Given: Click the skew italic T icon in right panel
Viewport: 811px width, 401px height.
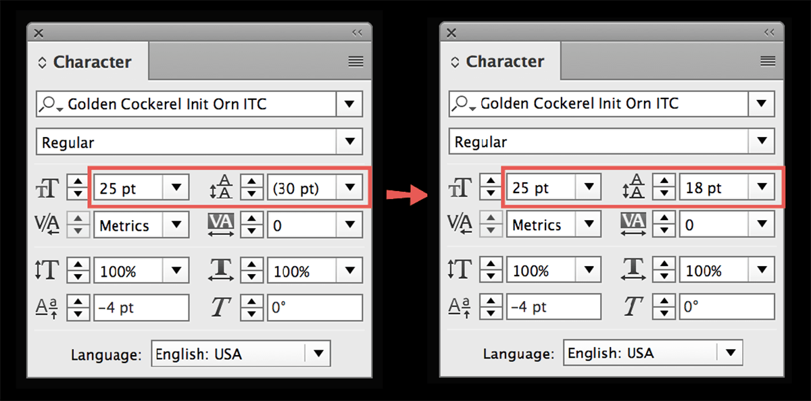Looking at the screenshot, I should pyautogui.click(x=632, y=307).
